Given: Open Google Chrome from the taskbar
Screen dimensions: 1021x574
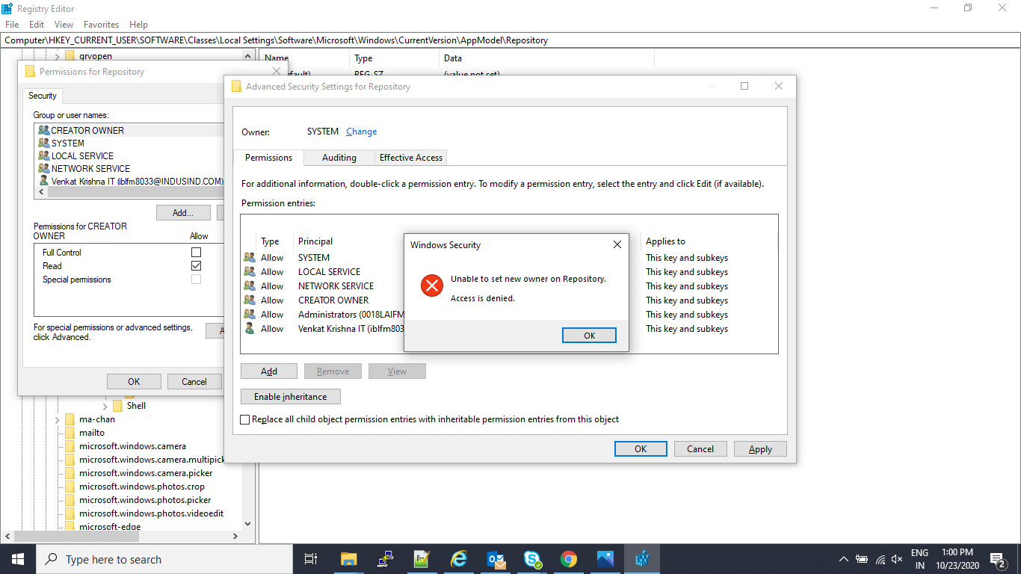Looking at the screenshot, I should 569,559.
